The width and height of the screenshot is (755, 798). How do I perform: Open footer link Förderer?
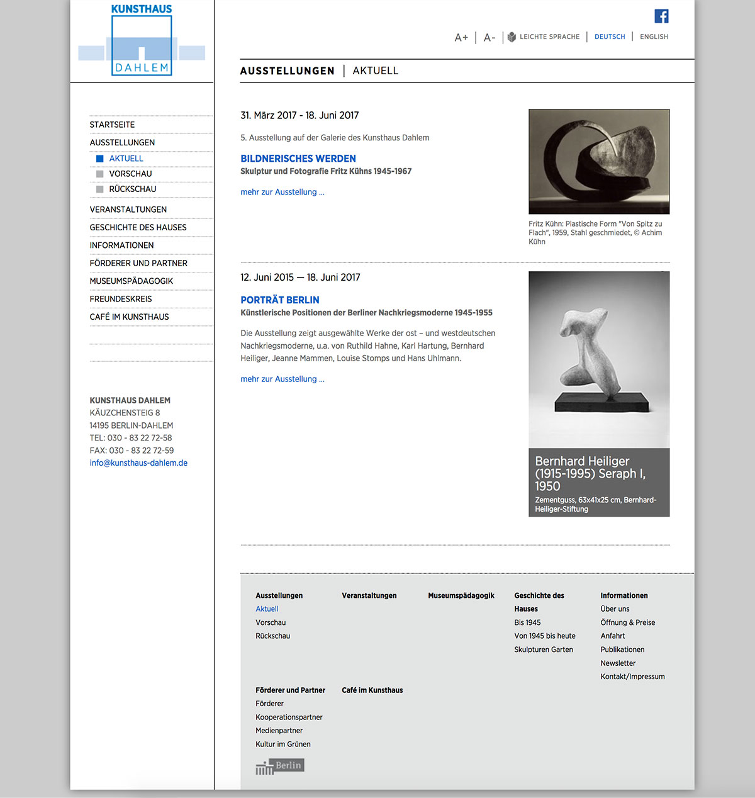269,704
